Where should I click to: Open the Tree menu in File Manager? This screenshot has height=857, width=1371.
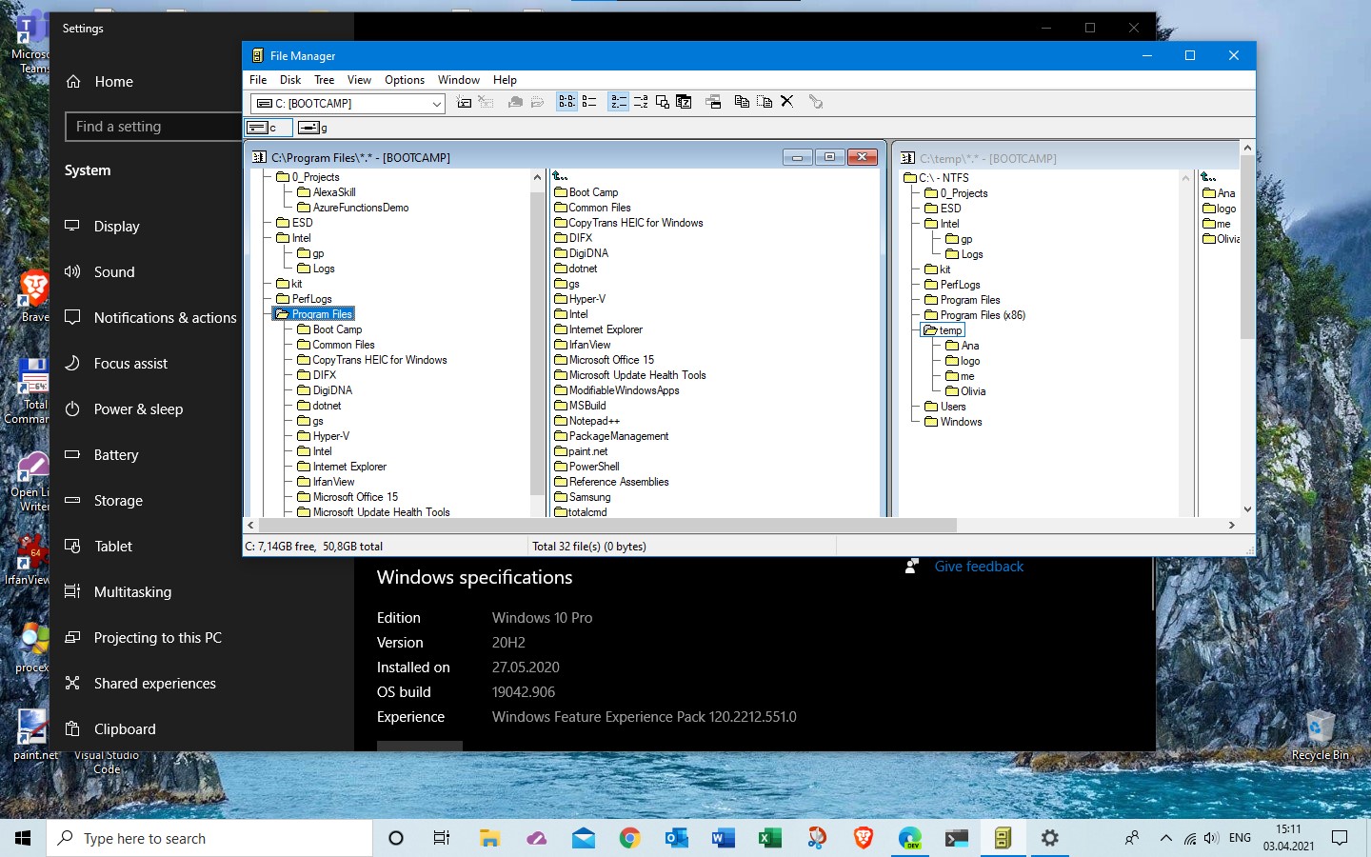[324, 80]
